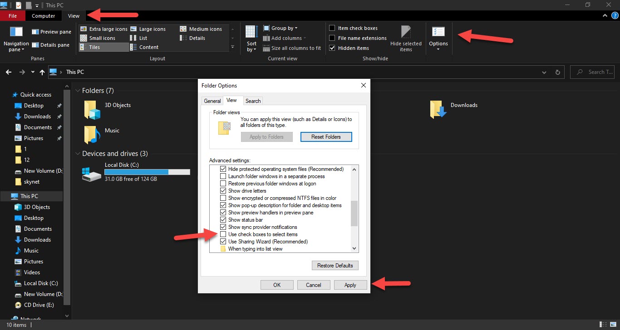
Task: Select the Extra large icons layout
Action: 104,29
